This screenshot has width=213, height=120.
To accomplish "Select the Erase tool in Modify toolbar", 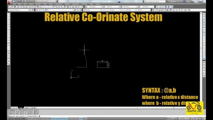I will pyautogui.click(x=204, y=14).
